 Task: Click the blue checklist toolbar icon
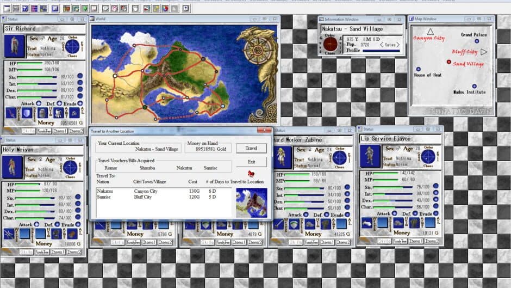[x=25, y=9]
